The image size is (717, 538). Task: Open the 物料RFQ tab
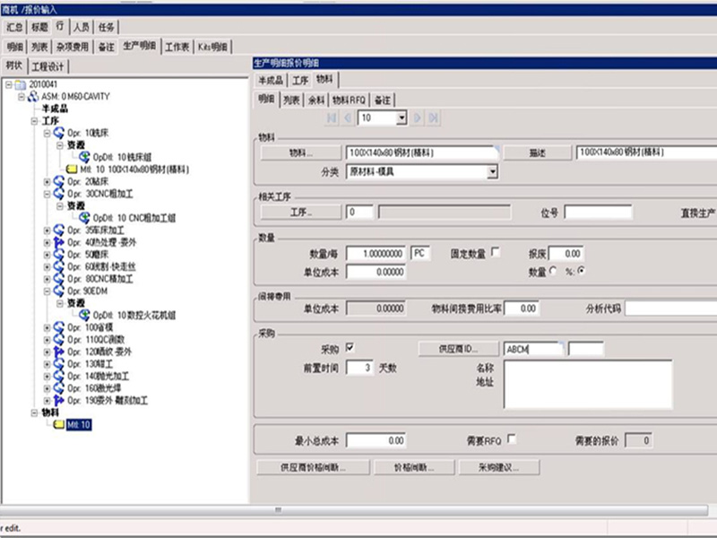349,100
